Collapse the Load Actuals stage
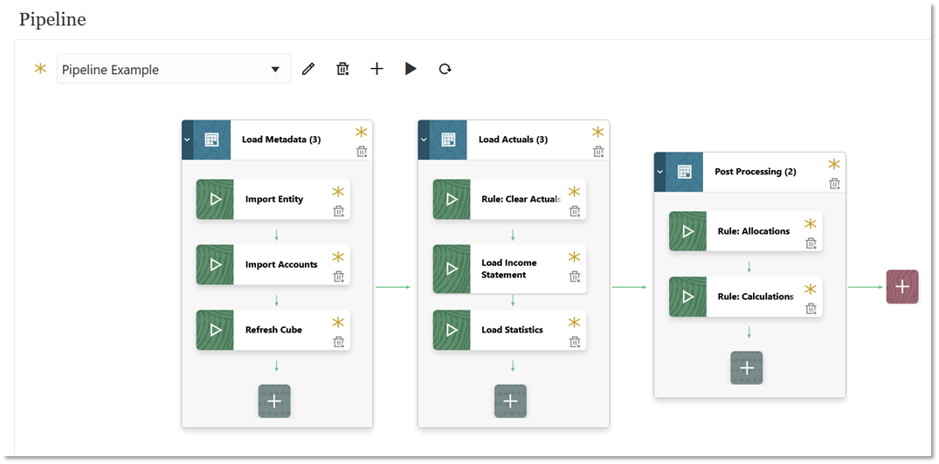 (424, 140)
